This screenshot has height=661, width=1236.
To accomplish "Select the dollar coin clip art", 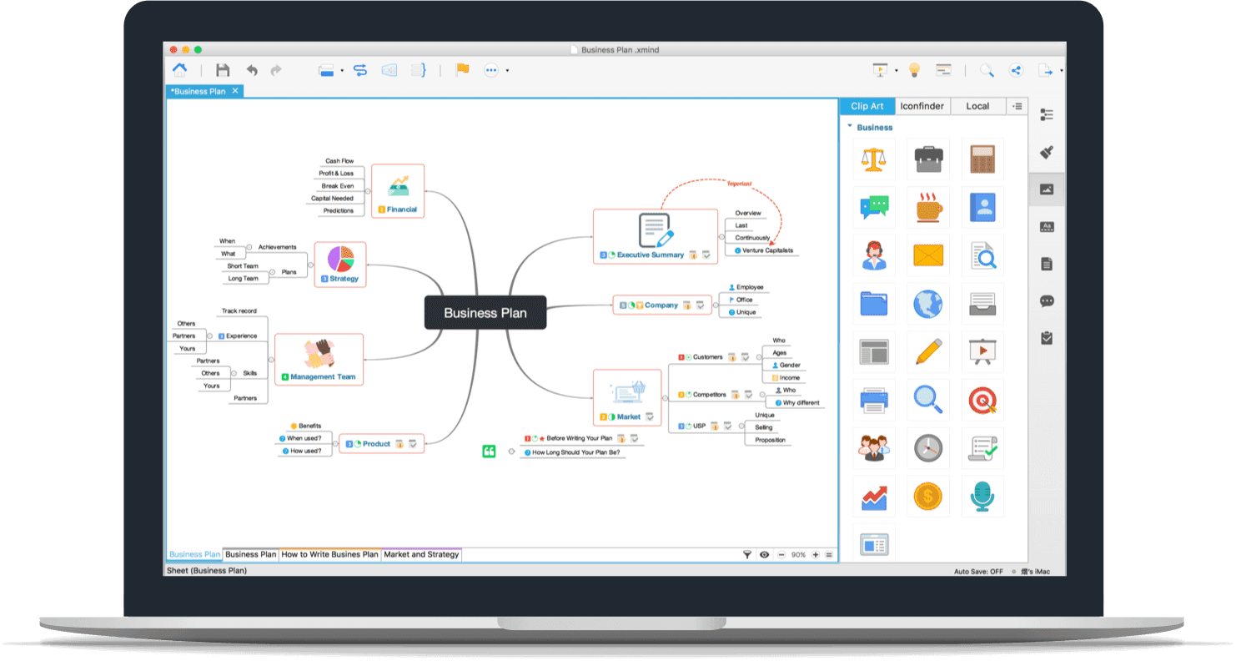I will pos(928,497).
